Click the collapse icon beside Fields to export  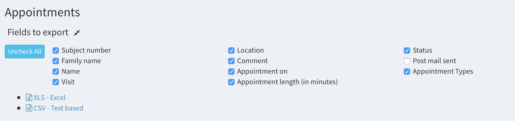pyautogui.click(x=77, y=33)
